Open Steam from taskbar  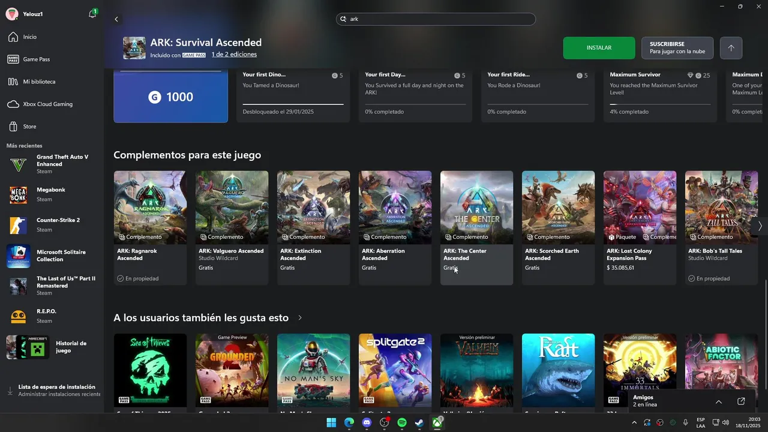coord(420,422)
